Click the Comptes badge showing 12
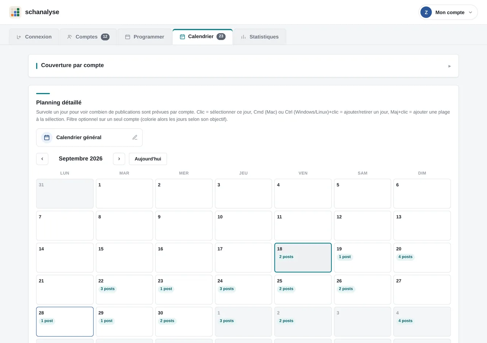 [105, 37]
